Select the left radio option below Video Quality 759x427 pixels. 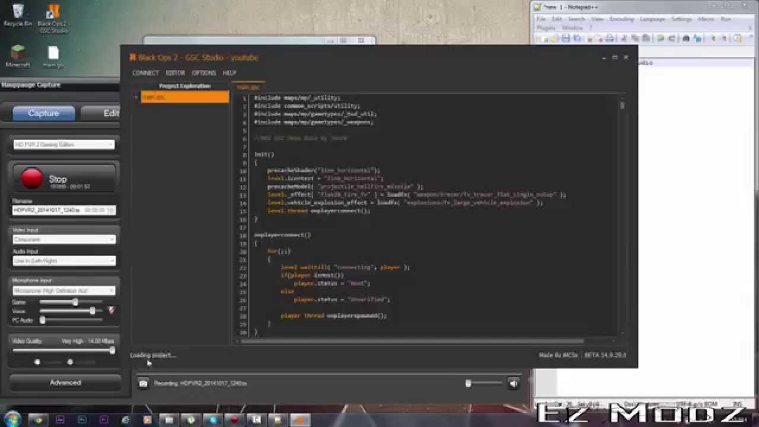[37, 362]
